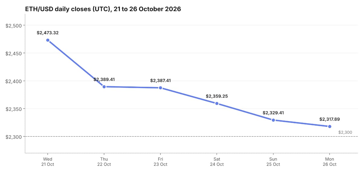Select the Thu 22 Oct data marker
This screenshot has width=363, height=172.
coord(104,87)
